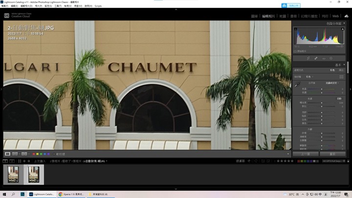352x198 pixels.
Task: Switch to before/after top-bottom view
Action: pos(24,154)
